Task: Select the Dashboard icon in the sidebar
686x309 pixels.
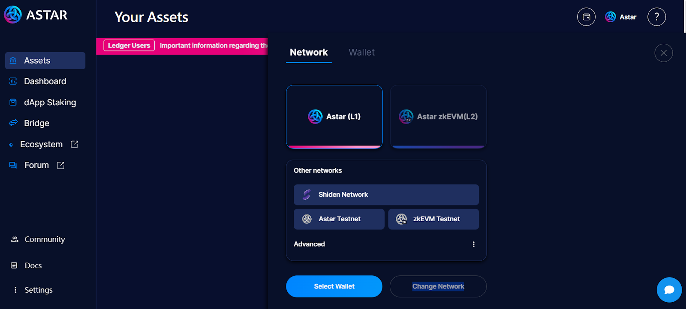Action: click(12, 81)
